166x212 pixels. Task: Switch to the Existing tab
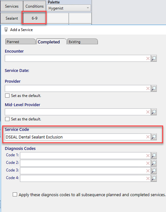(82, 42)
